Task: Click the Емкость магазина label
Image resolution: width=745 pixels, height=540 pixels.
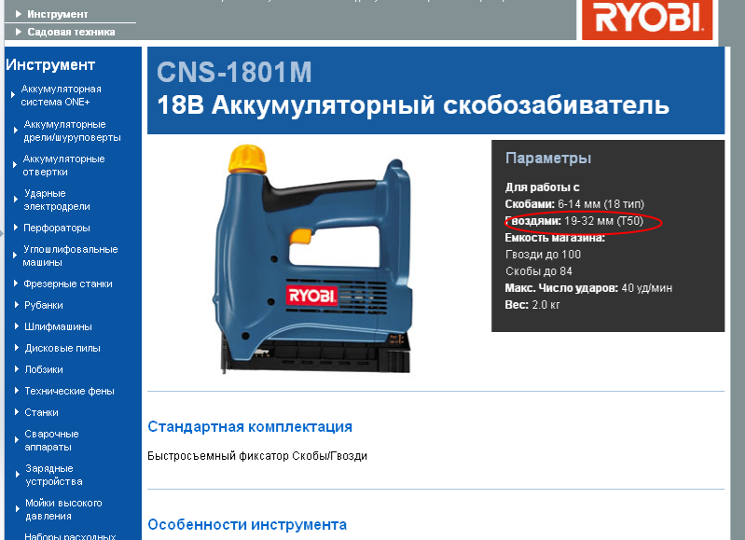Action: click(555, 238)
